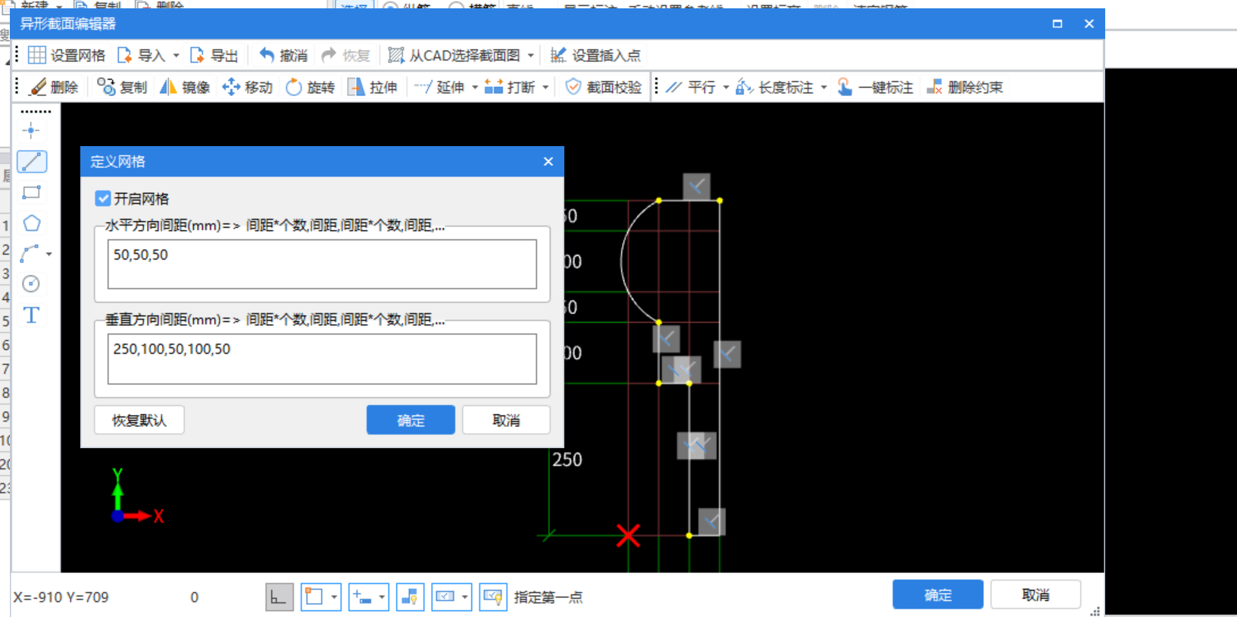Select the 拉伸 stretch tool
The width and height of the screenshot is (1237, 617).
tap(372, 87)
